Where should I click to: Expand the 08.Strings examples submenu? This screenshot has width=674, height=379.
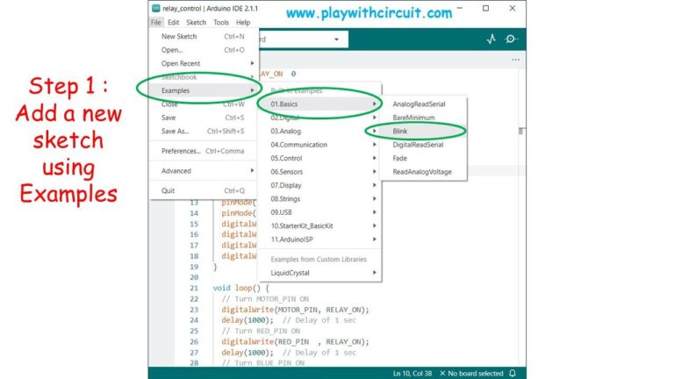(x=319, y=199)
